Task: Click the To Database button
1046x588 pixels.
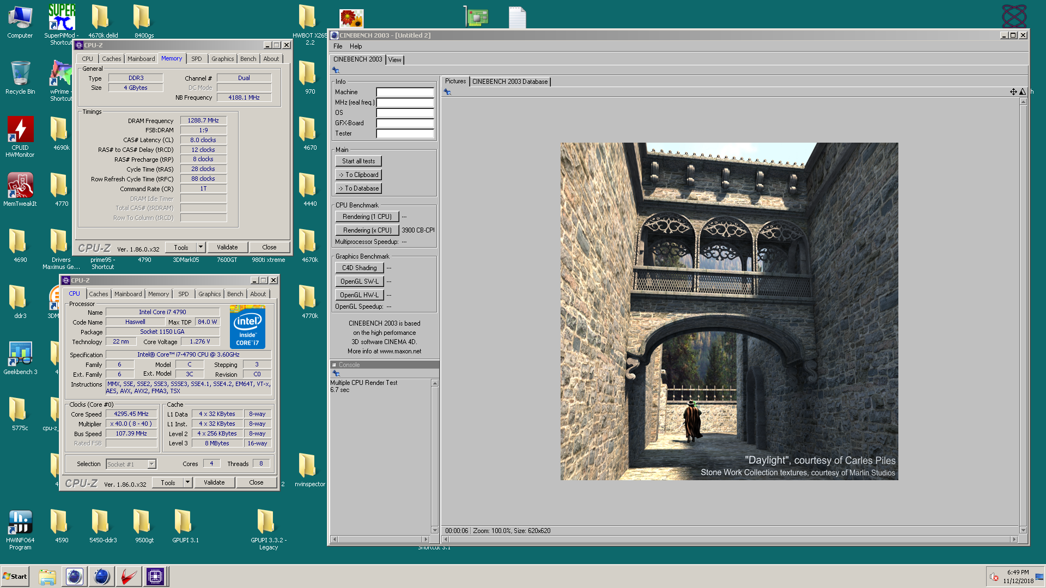Action: tap(358, 188)
